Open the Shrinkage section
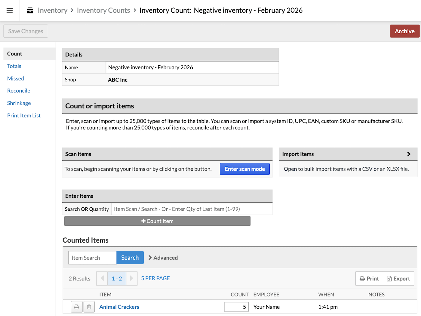421x316 pixels. tap(19, 103)
